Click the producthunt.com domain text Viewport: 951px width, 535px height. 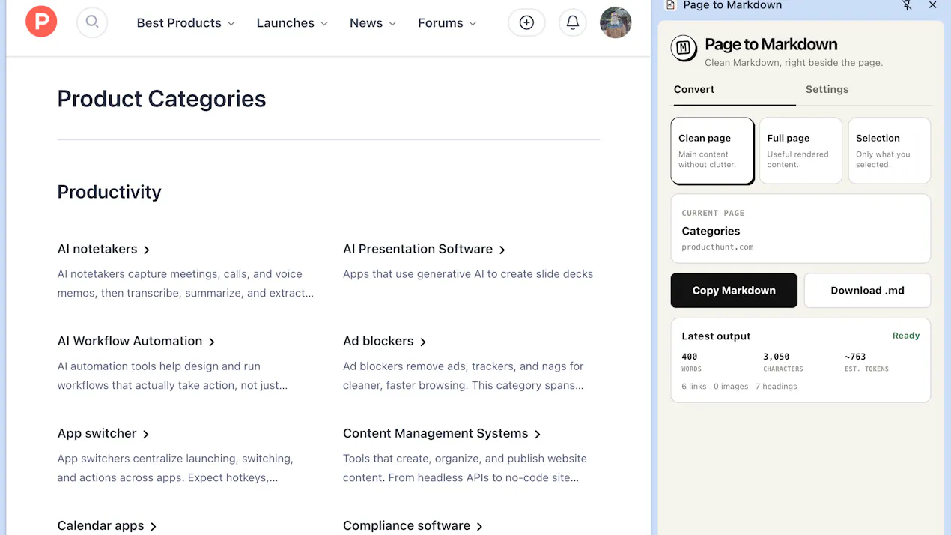(x=717, y=247)
